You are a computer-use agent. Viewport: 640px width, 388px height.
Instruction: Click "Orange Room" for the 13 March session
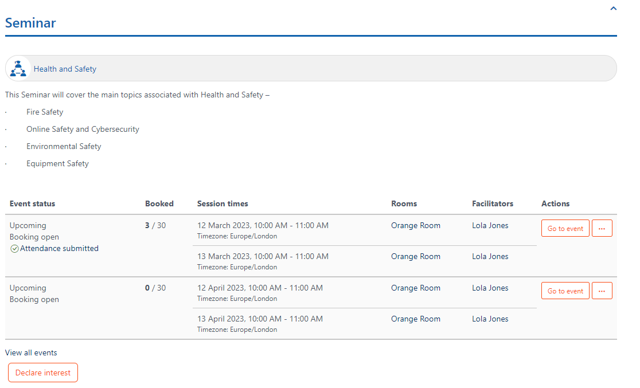pyautogui.click(x=415, y=256)
